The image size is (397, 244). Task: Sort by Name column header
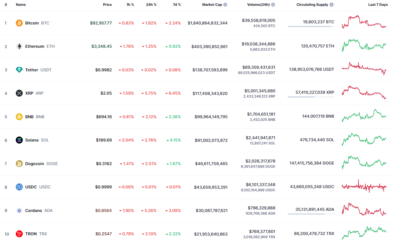(21, 5)
